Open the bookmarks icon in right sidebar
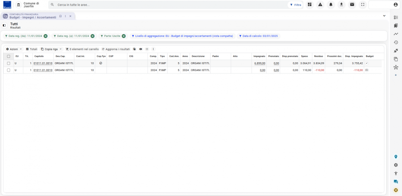The image size is (402, 196). pyautogui.click(x=396, y=26)
